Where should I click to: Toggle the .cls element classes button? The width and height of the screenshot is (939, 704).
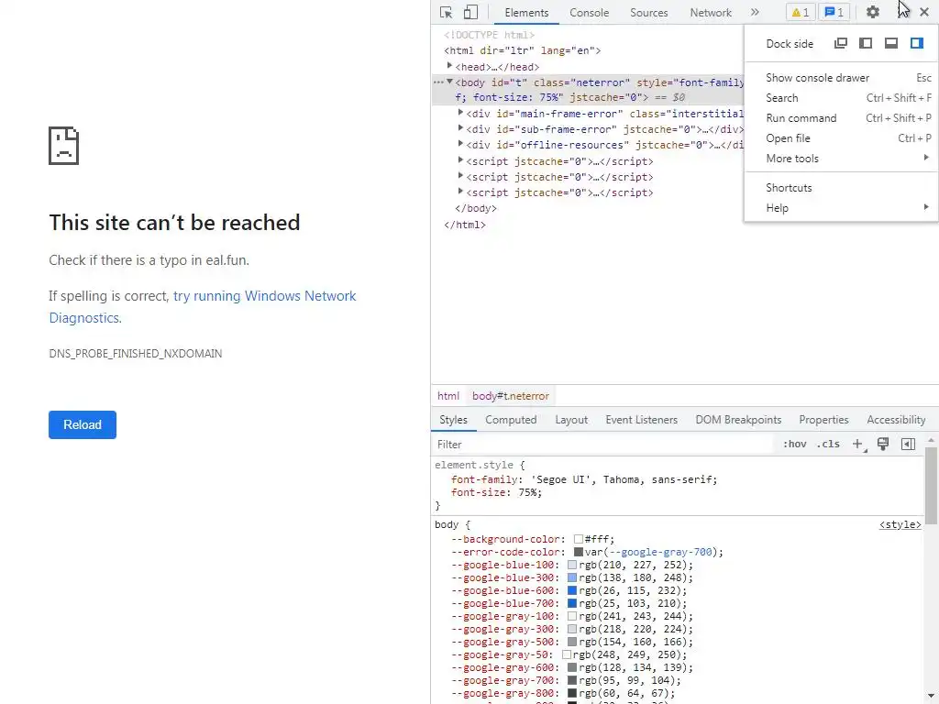(x=828, y=445)
